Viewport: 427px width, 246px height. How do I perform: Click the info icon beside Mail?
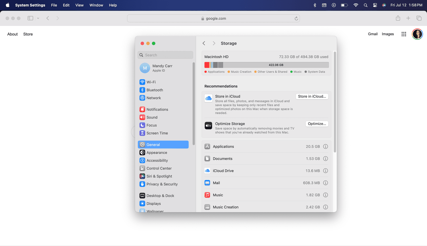point(325,183)
